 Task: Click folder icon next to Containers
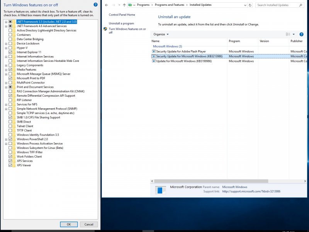14,35
